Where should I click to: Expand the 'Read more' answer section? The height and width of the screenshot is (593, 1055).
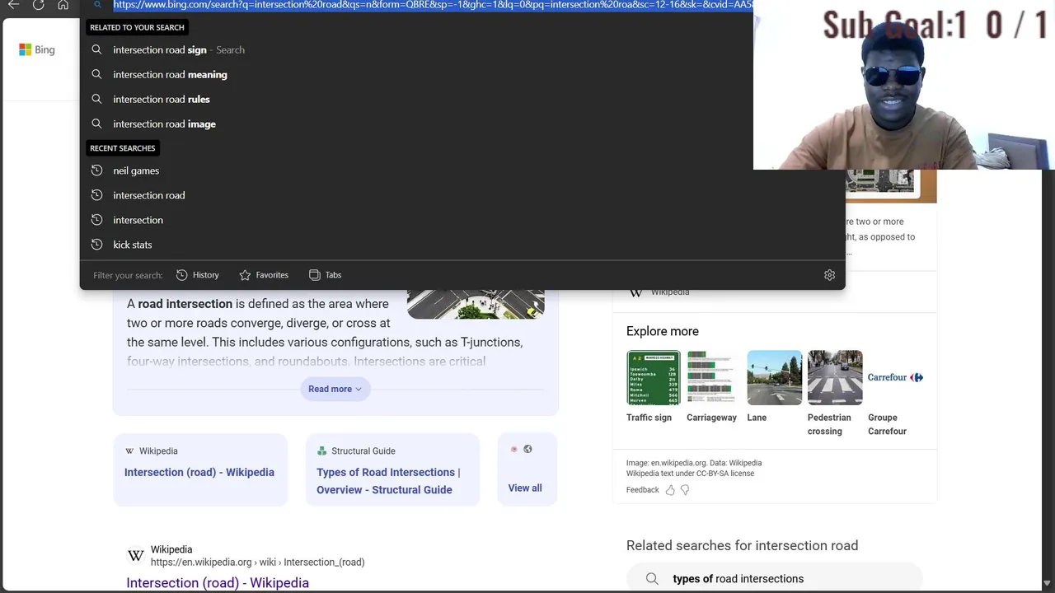click(x=335, y=389)
